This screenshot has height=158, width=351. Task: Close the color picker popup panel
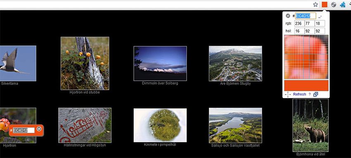[x=288, y=16]
